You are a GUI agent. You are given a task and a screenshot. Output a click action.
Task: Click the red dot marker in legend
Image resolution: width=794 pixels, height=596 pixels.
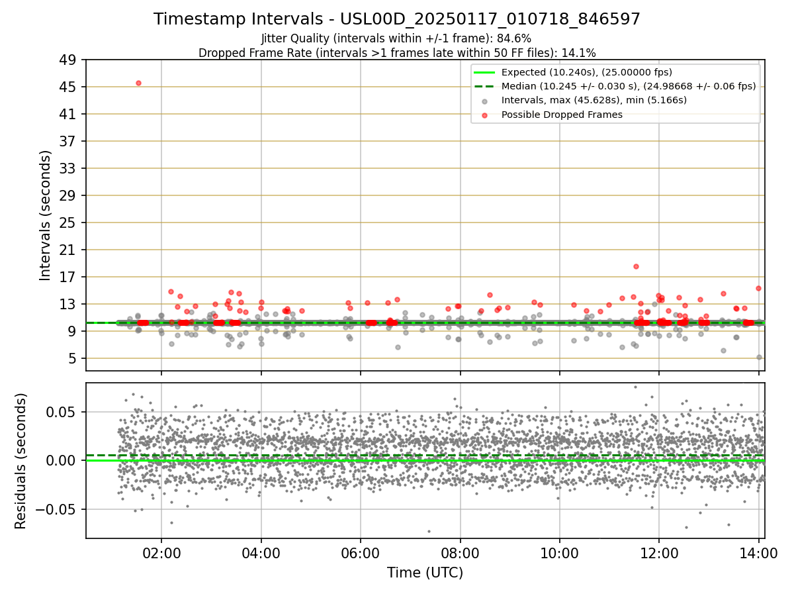coord(485,115)
